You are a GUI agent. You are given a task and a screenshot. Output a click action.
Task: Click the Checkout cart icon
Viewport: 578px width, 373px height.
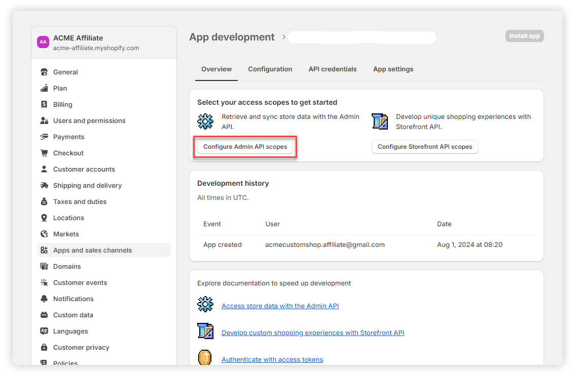pyautogui.click(x=44, y=153)
